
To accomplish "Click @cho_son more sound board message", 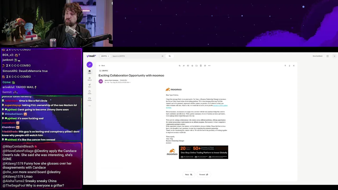I will pyautogui.click(x=32, y=172).
